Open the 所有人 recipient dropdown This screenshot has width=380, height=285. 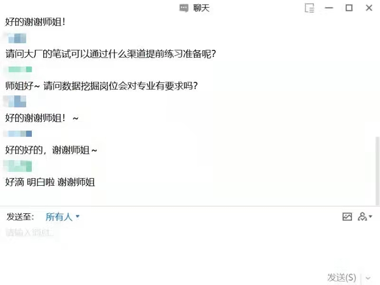63,217
